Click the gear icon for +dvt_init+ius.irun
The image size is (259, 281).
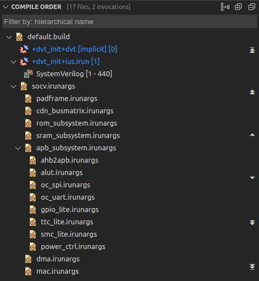point(24,62)
